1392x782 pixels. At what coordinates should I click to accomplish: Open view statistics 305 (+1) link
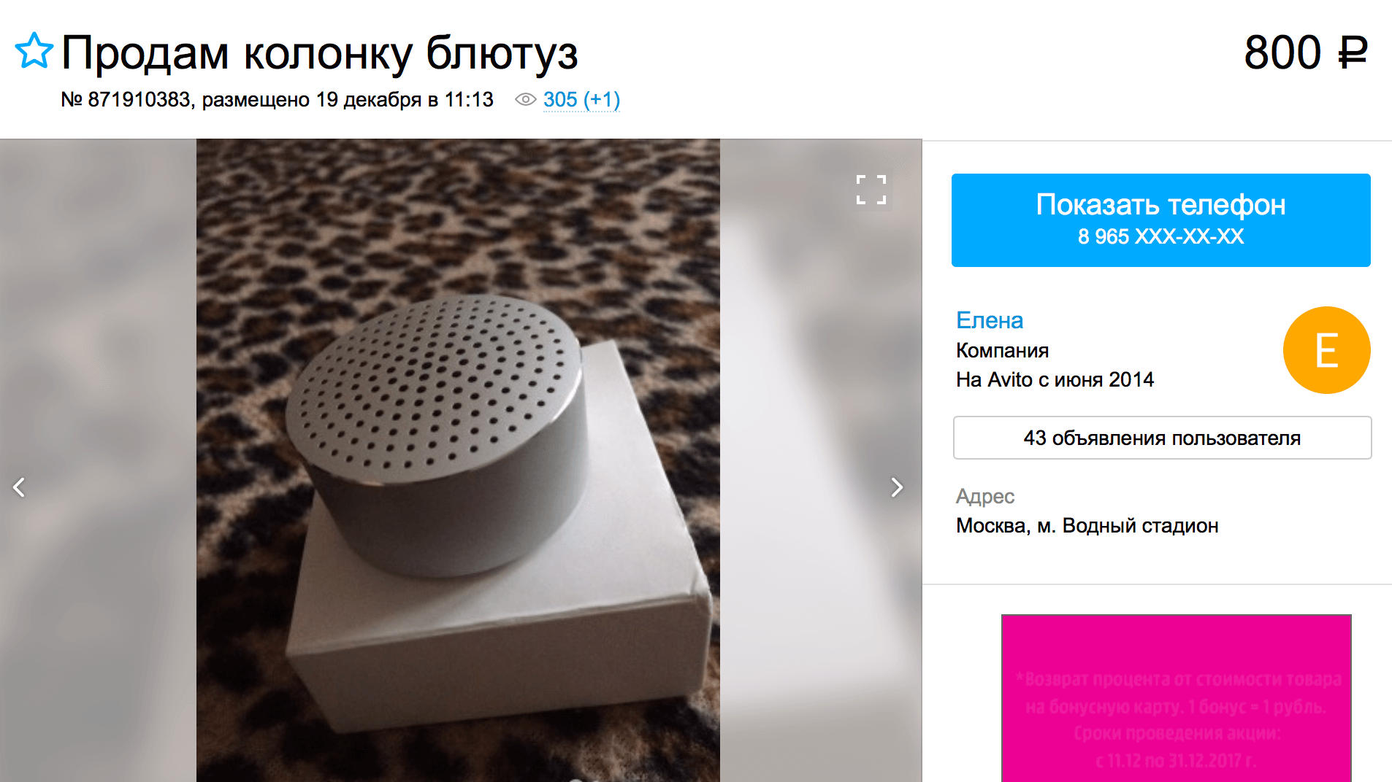[x=581, y=100]
